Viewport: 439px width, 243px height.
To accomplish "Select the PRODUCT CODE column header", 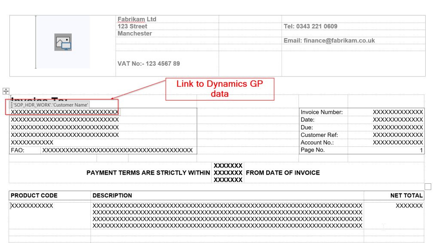I will 34,195.
